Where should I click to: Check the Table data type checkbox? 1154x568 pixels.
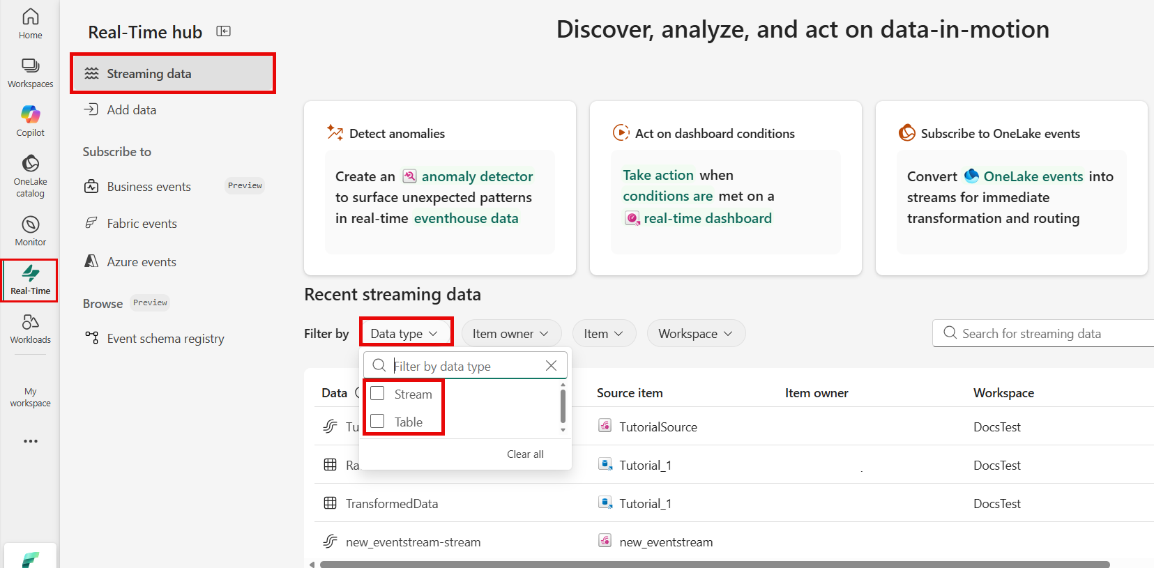click(x=377, y=422)
